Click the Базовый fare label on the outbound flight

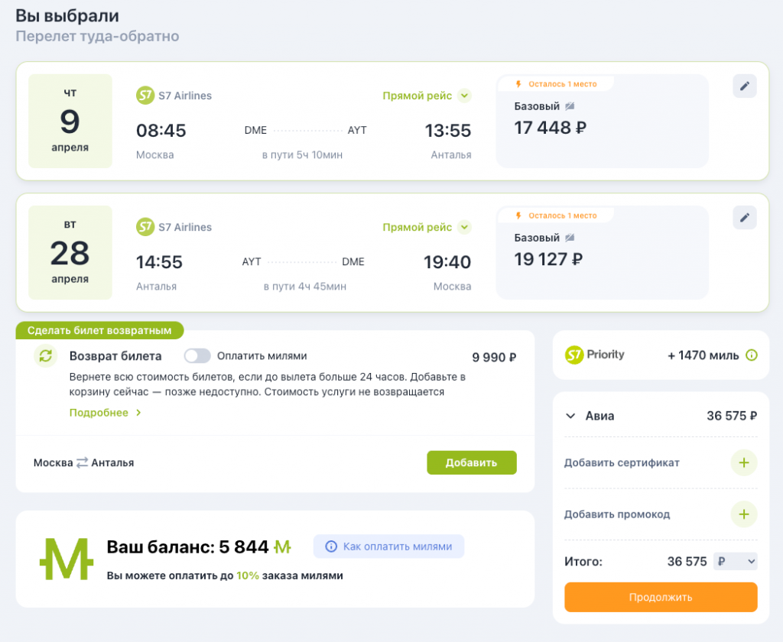(x=537, y=106)
